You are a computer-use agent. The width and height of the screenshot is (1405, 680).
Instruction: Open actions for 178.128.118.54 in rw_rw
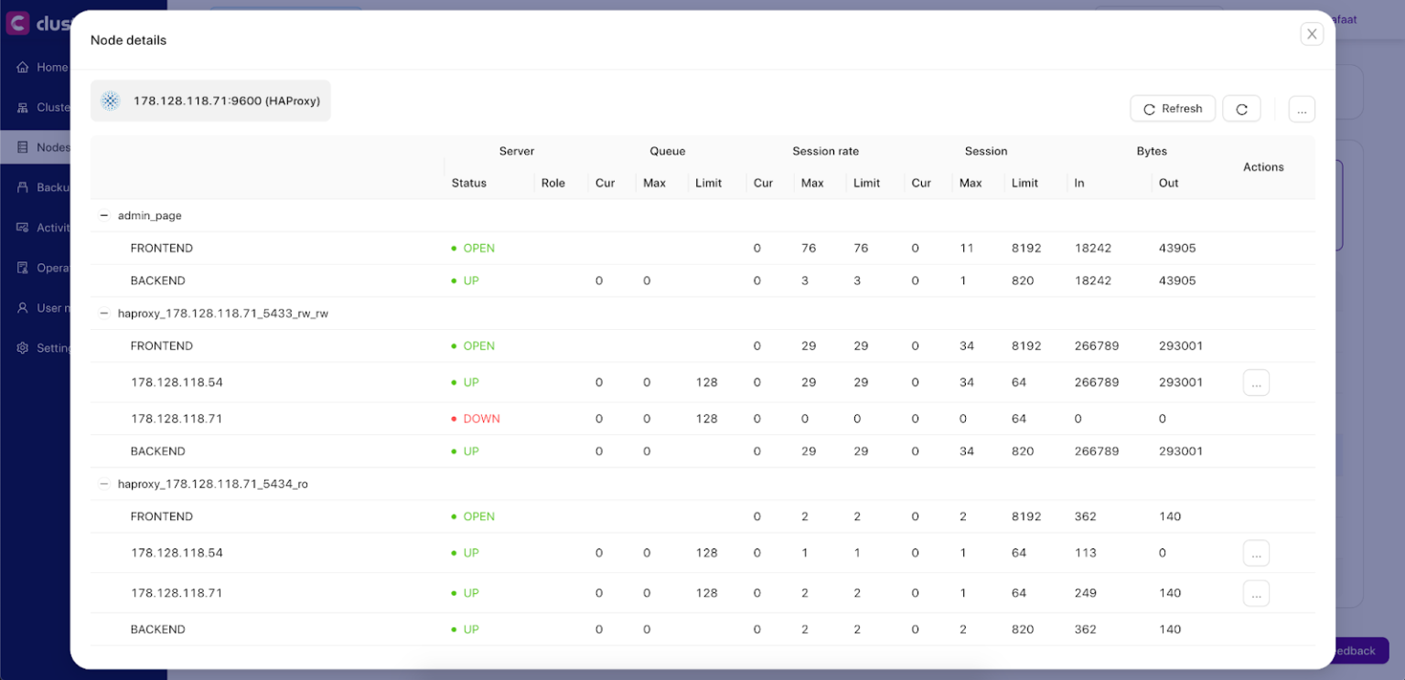click(1256, 383)
